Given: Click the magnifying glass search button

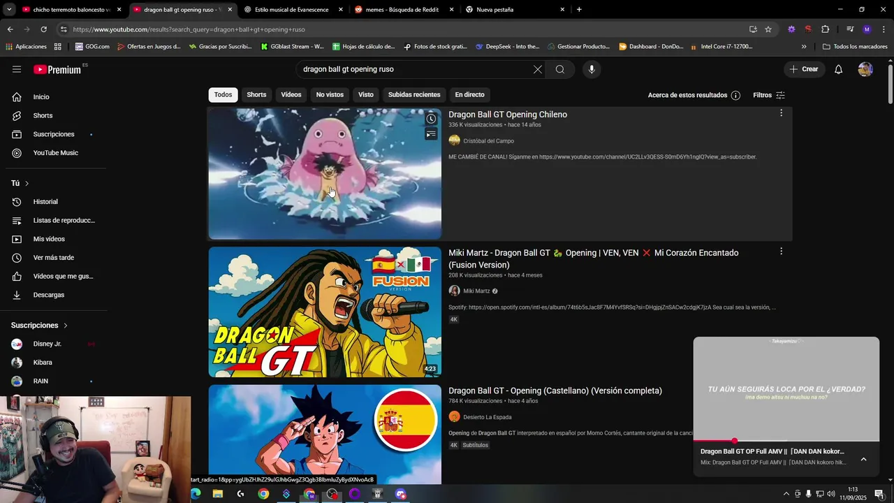Looking at the screenshot, I should tap(560, 69).
